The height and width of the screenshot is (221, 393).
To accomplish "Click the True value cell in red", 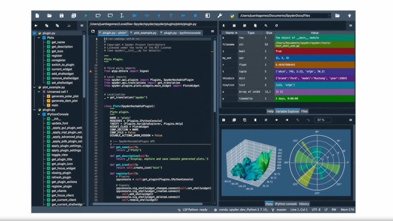I will pos(315,51).
